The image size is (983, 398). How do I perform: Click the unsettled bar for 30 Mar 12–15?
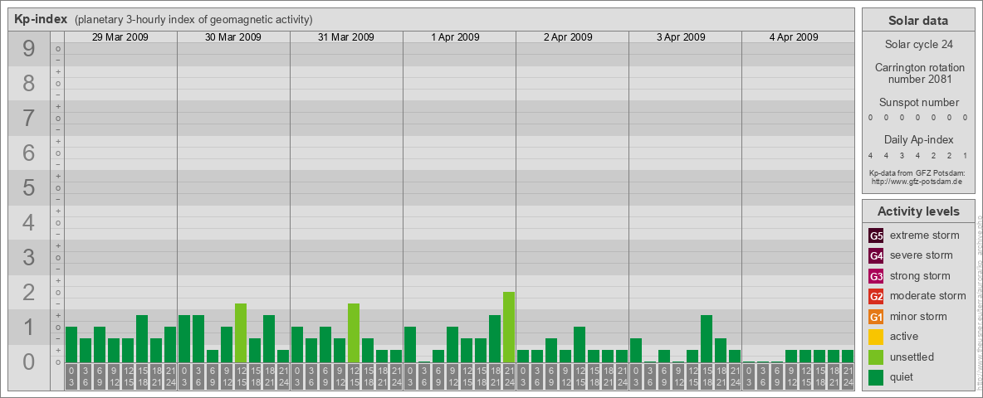pyautogui.click(x=241, y=333)
